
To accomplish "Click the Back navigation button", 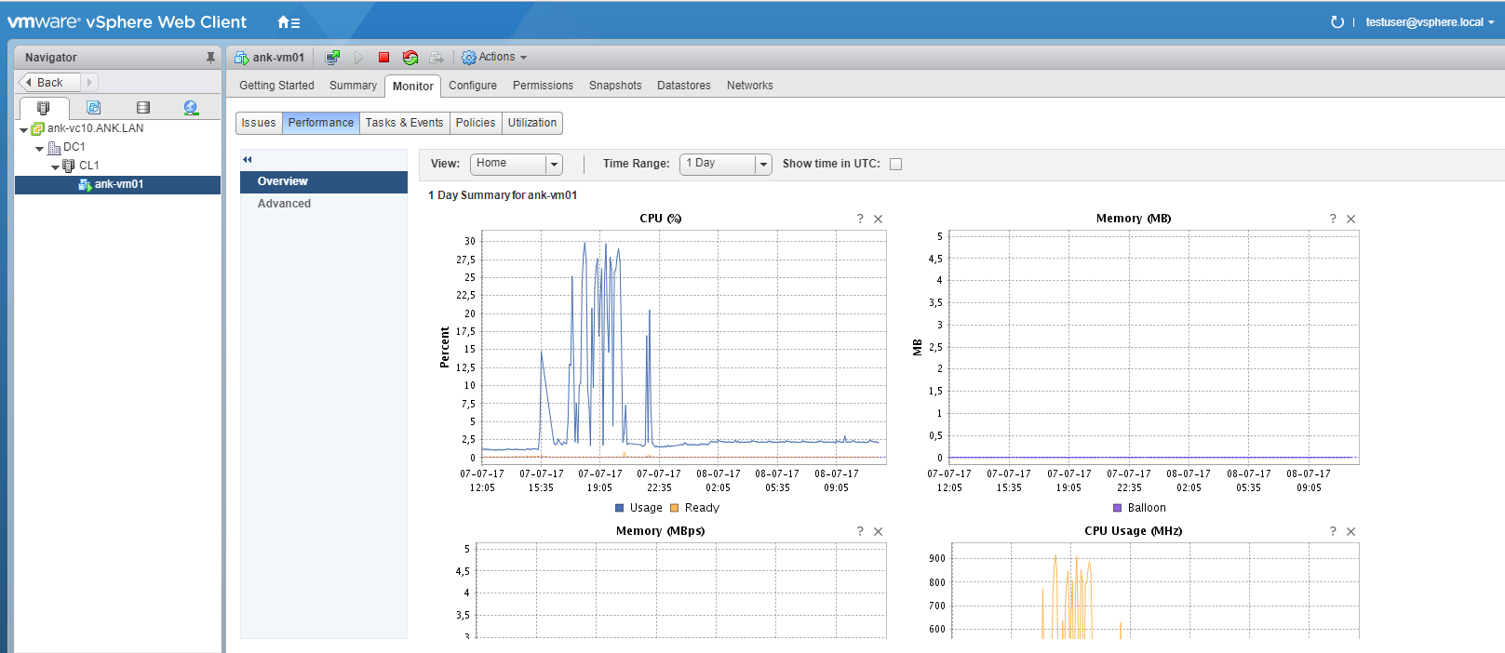I will tap(49, 83).
